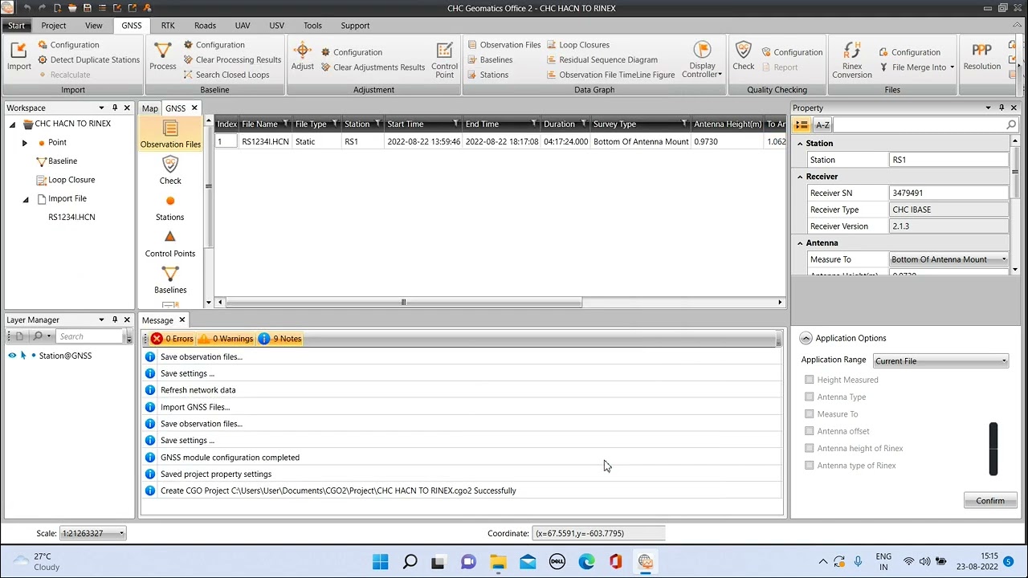Select Observation Files in GNSS sidebar
Viewport: 1028px width, 578px height.
click(170, 134)
